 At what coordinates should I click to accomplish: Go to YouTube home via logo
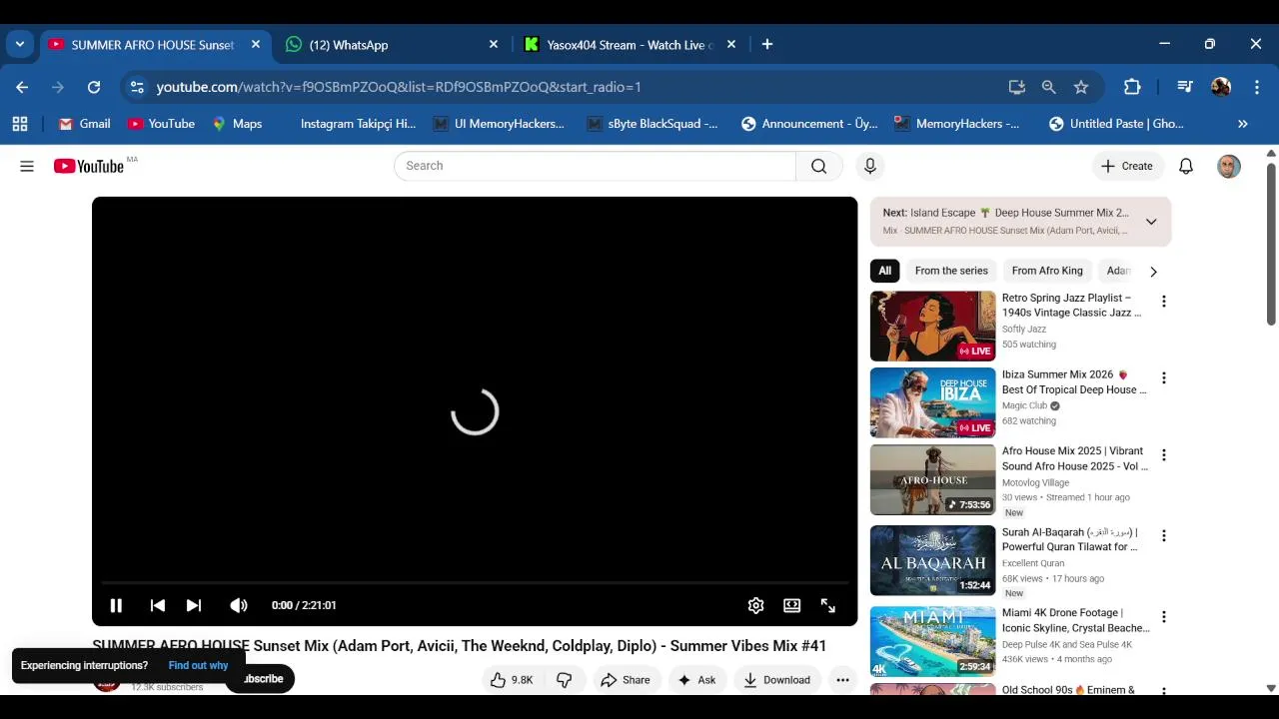(89, 166)
